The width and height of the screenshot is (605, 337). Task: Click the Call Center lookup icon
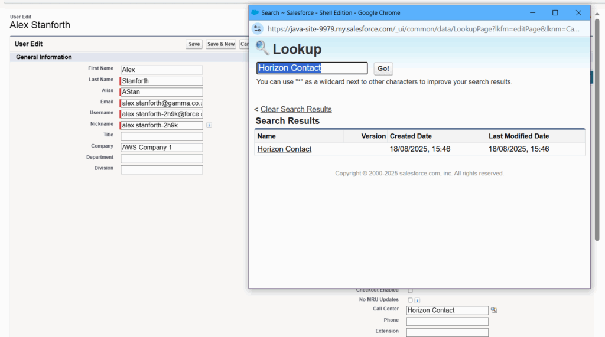pyautogui.click(x=494, y=310)
